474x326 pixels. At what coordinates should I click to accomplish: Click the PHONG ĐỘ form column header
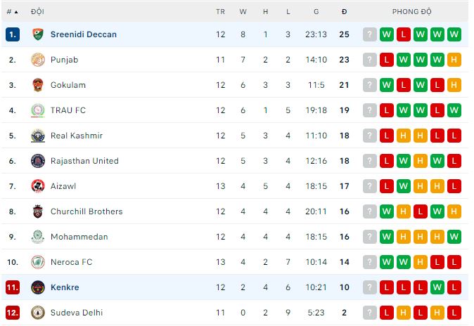412,11
